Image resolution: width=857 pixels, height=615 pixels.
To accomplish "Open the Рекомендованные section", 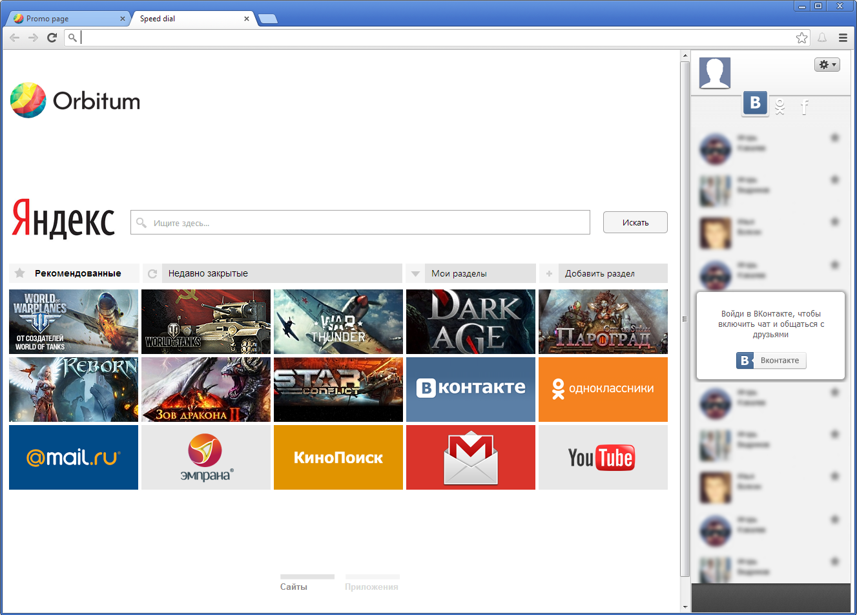I will (74, 273).
